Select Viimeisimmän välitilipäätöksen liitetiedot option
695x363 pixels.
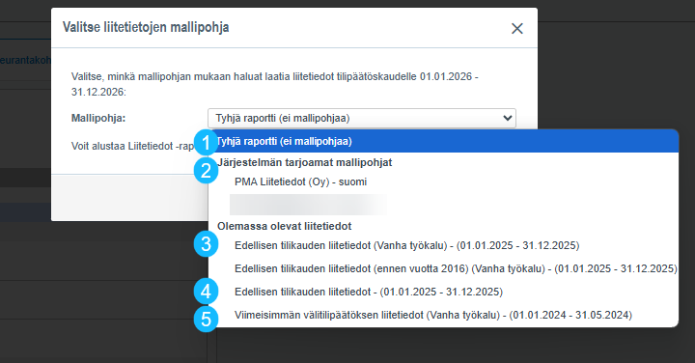(x=443, y=315)
